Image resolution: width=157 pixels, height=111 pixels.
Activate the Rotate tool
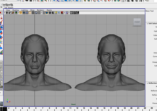1,32
